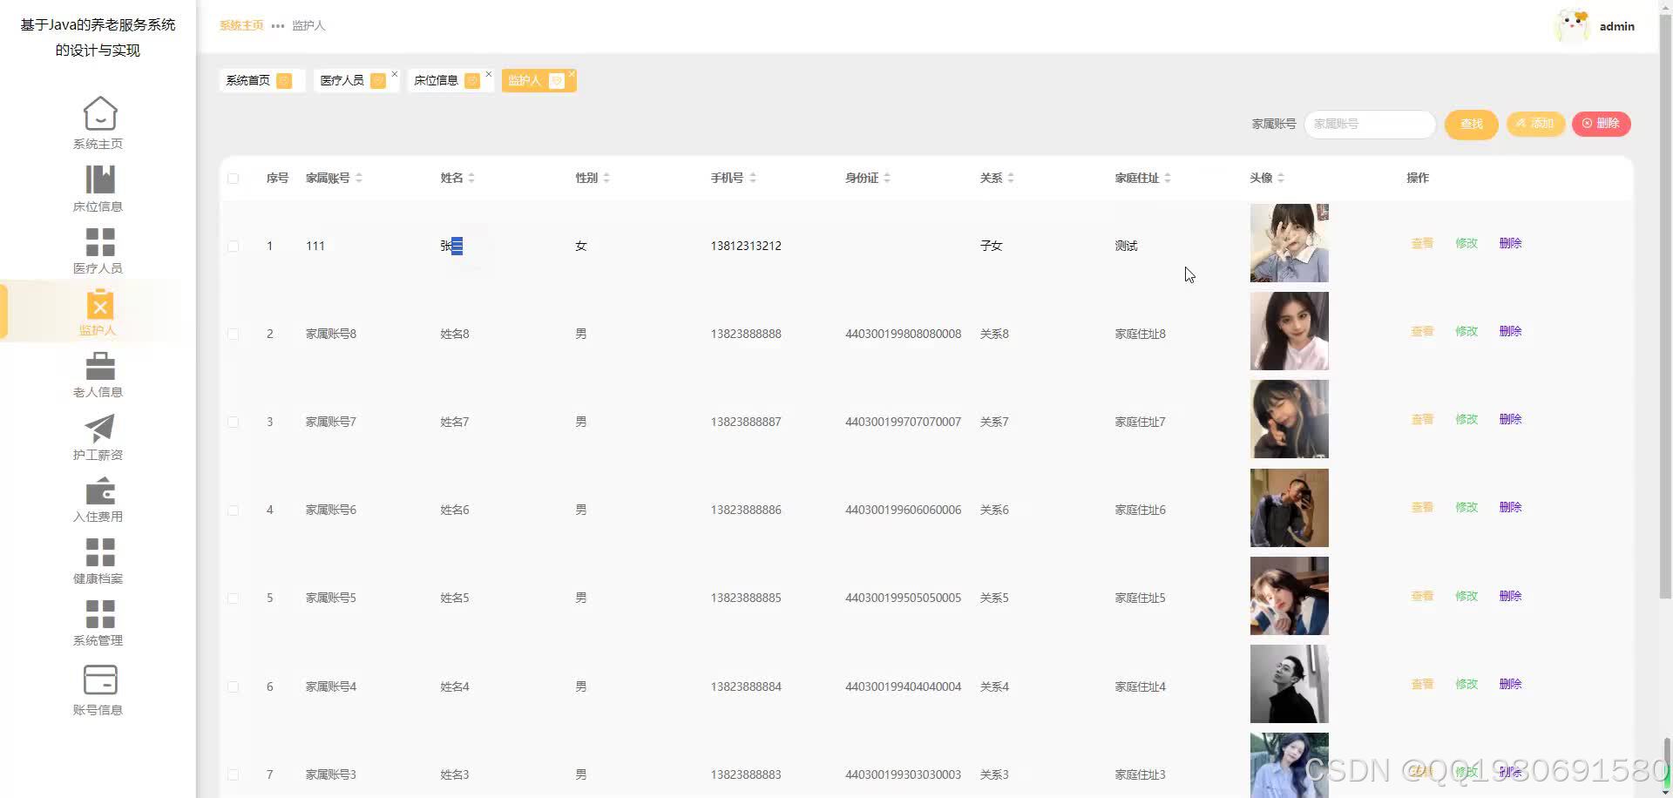This screenshot has width=1673, height=798.
Task: Click 修改 for row 家属账号5
Action: tap(1466, 597)
